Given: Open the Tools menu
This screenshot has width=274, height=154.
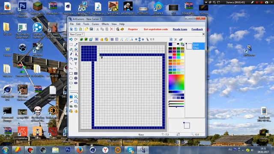Looking at the screenshot, I should (x=86, y=24).
